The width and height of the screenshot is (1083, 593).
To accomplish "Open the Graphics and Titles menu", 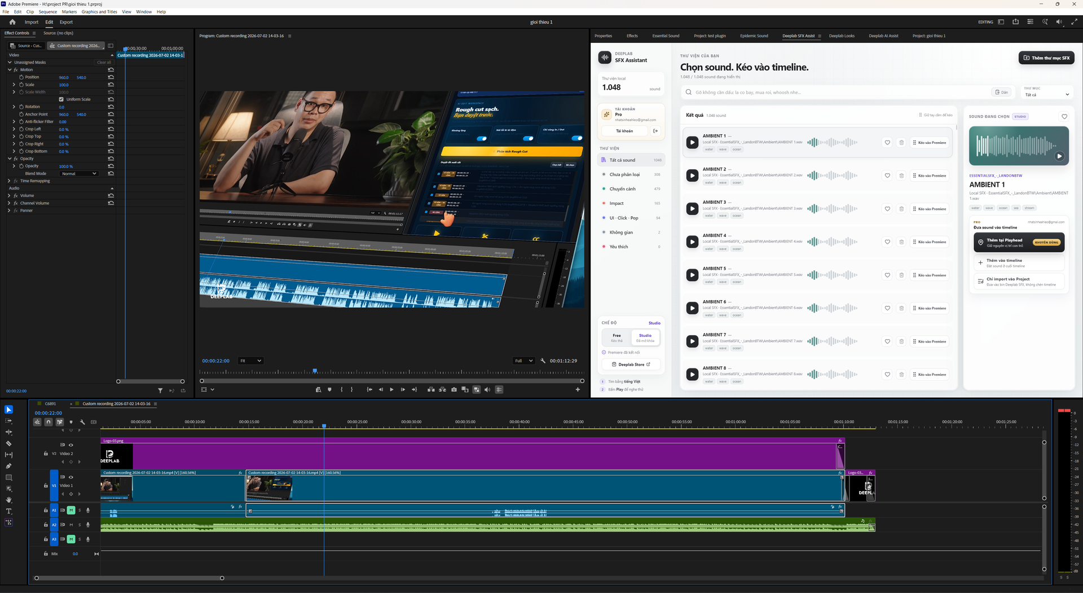I will click(x=99, y=12).
